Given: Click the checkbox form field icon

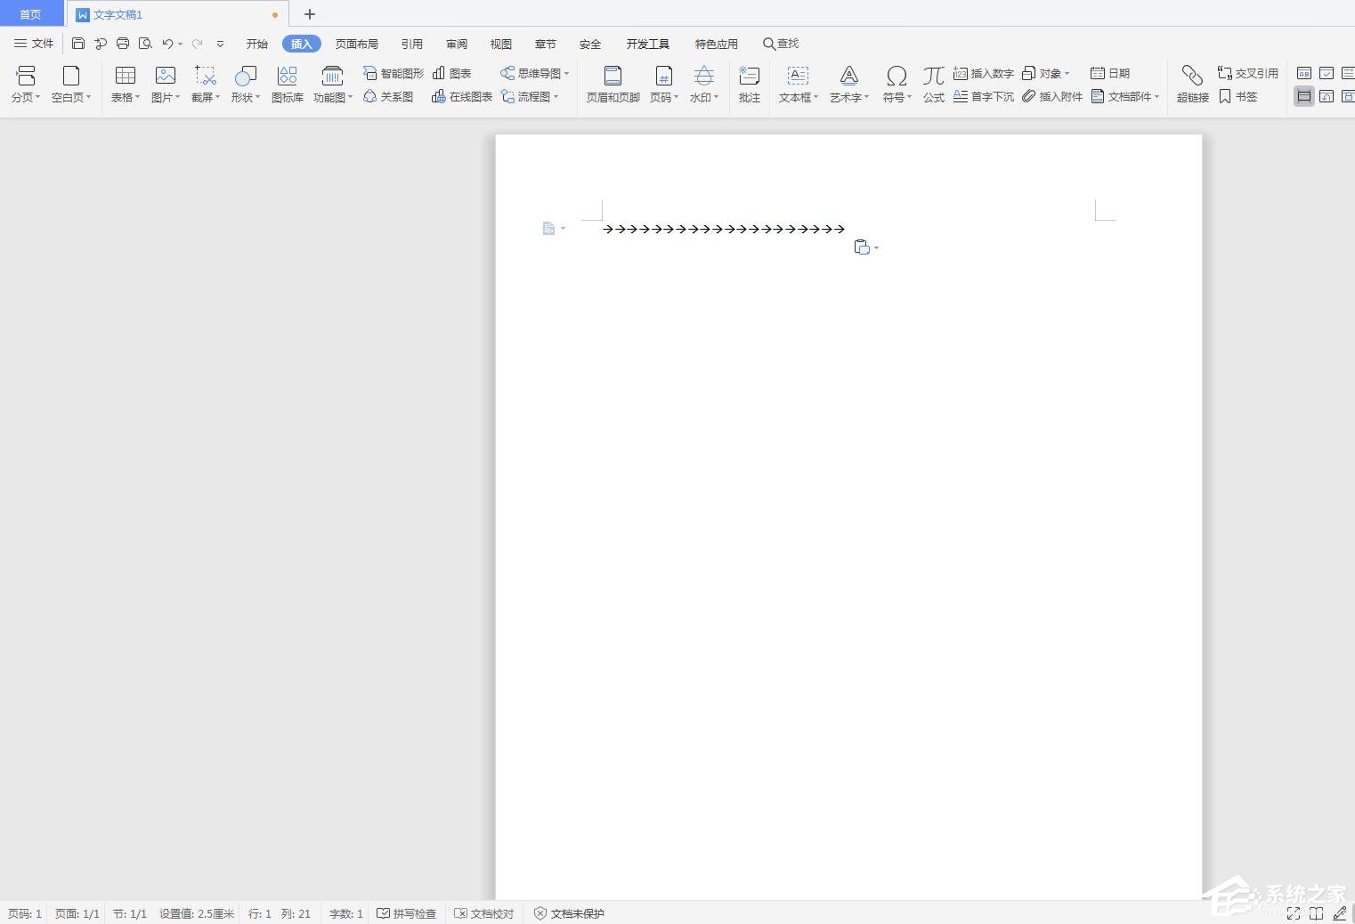Looking at the screenshot, I should (1327, 73).
